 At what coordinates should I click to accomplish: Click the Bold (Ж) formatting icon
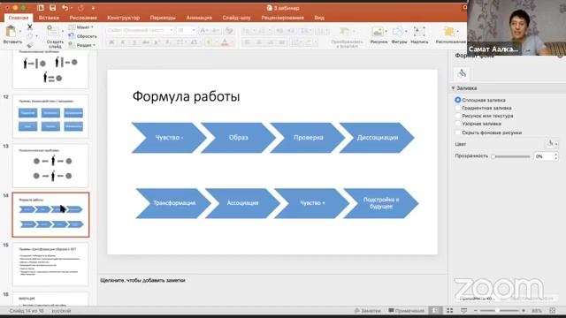111,42
